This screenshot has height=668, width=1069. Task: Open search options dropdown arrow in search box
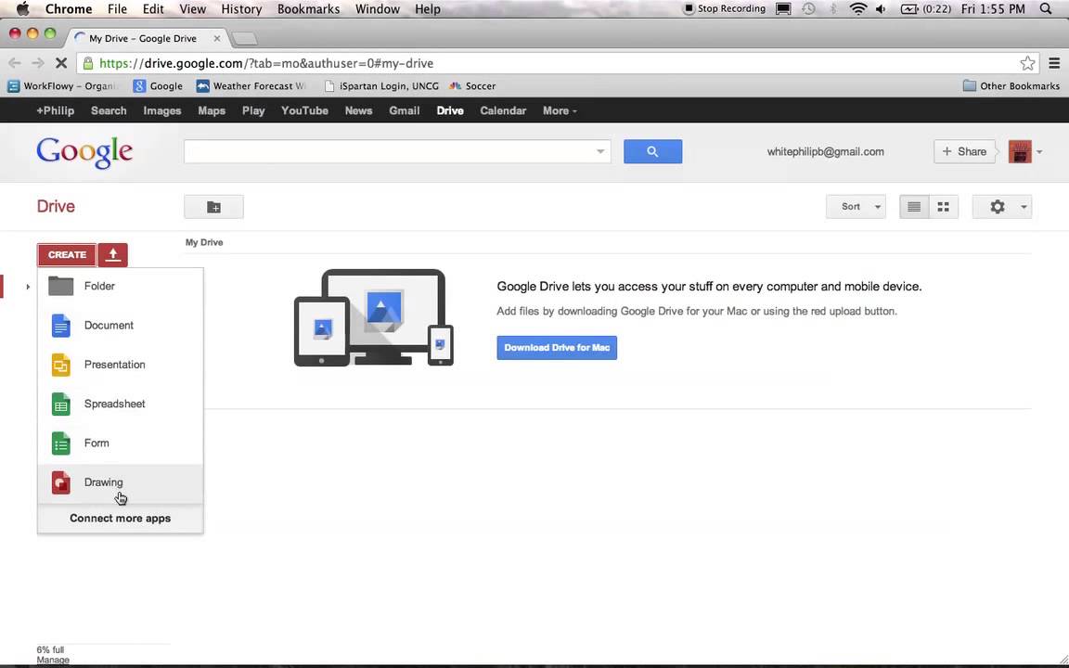(x=600, y=151)
